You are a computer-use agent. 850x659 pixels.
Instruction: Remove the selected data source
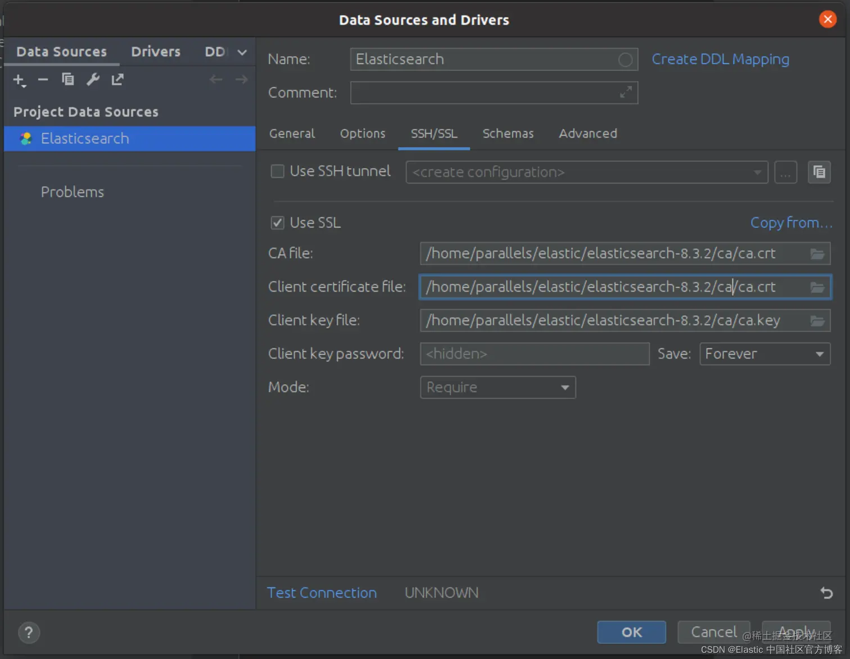43,80
